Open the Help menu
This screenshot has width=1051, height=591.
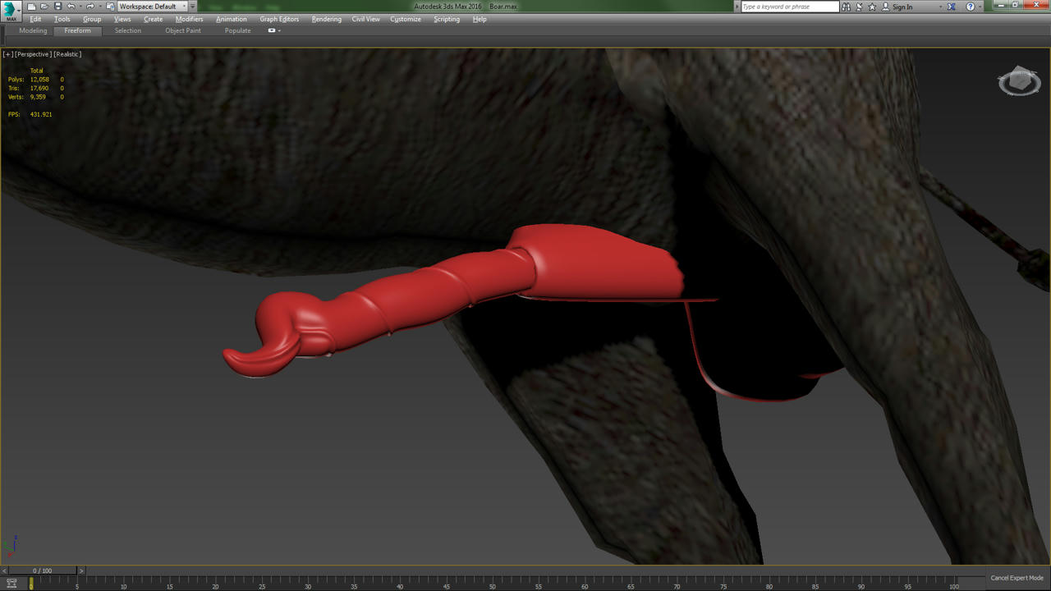point(480,19)
